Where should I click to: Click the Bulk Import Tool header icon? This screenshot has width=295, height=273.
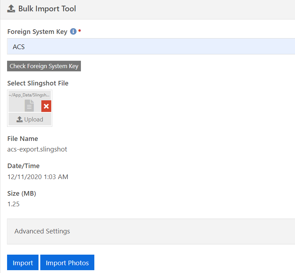[11, 8]
